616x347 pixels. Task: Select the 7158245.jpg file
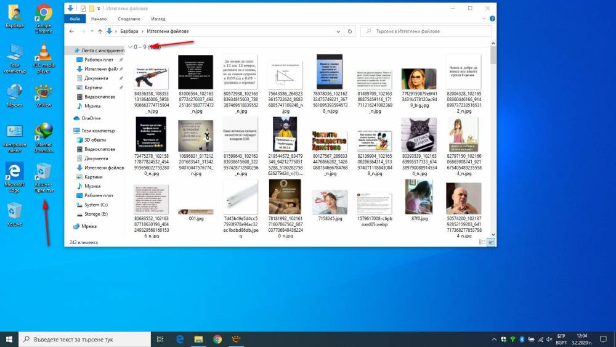tap(330, 205)
